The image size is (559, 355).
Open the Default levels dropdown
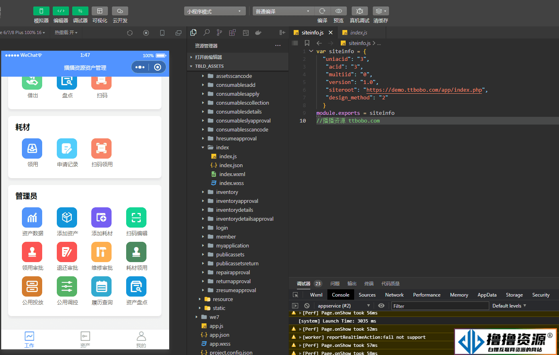(509, 306)
